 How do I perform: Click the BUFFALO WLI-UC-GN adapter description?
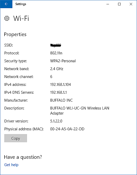coord(80,110)
